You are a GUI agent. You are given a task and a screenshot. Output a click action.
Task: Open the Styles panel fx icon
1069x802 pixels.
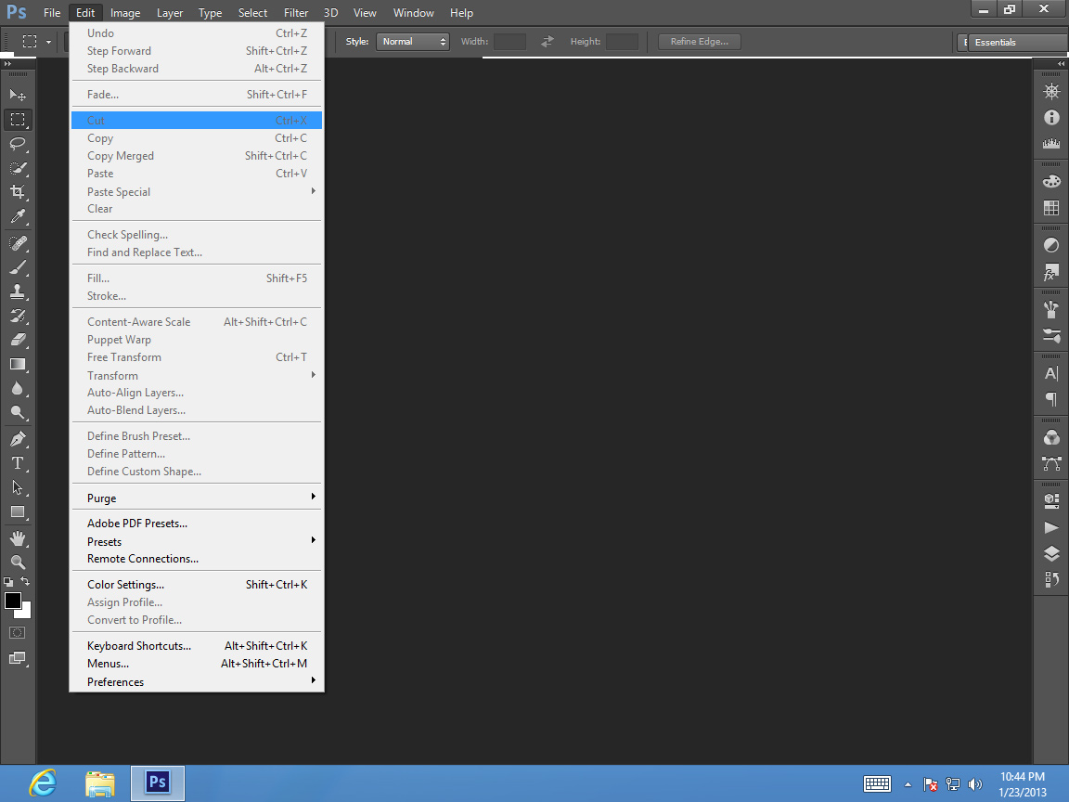click(x=1051, y=272)
